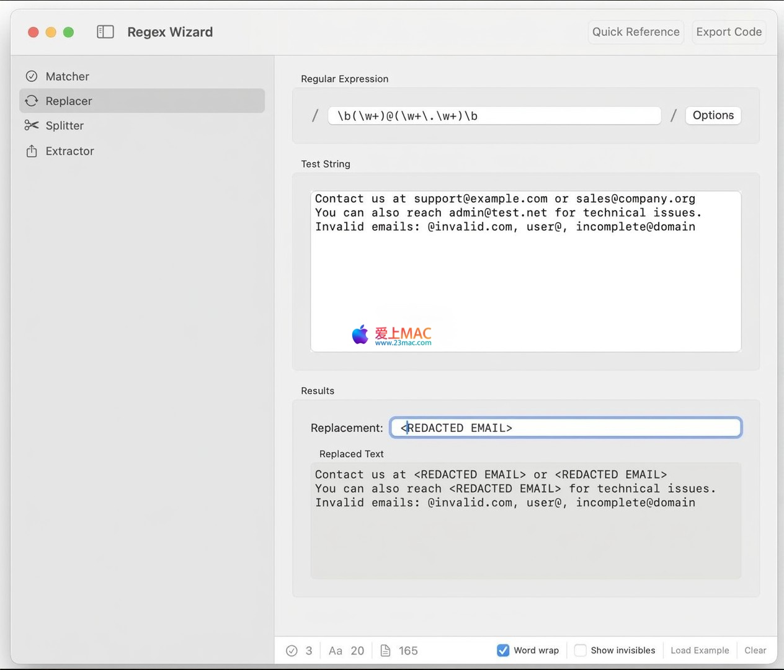Open the regex Options menu
Viewport: 784px width, 670px height.
[x=713, y=115]
